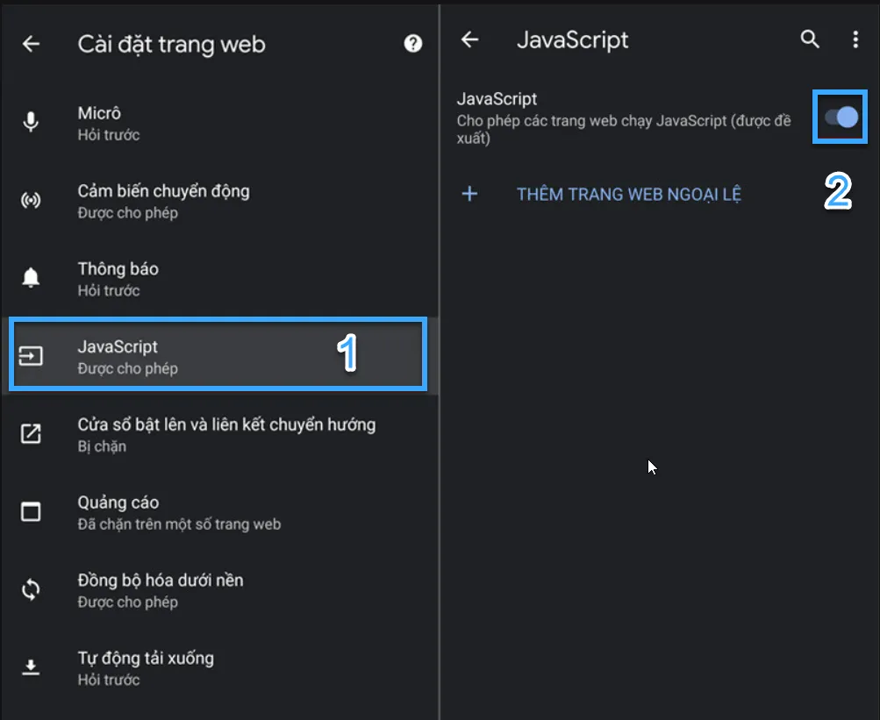Click the Cảm biến chuyển động sensor icon
880x720 pixels.
(x=32, y=200)
